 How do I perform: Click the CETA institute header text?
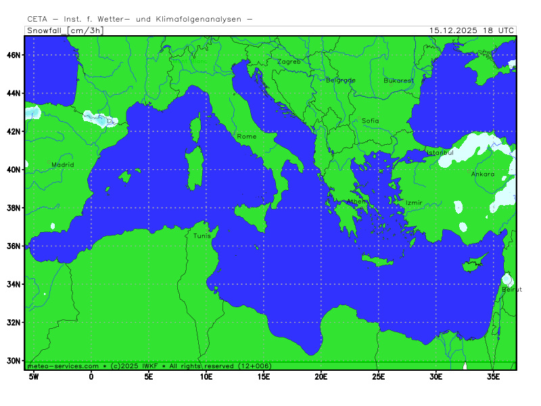tap(139, 20)
